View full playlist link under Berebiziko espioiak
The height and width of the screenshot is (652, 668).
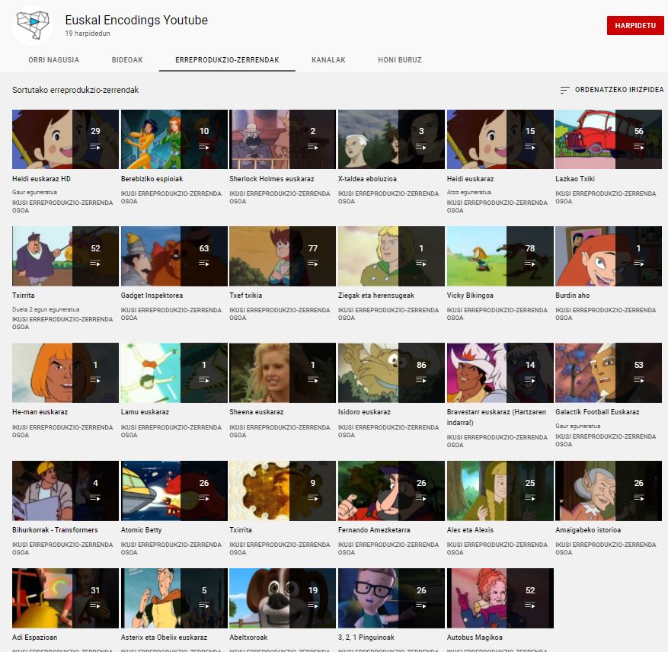tap(171, 197)
